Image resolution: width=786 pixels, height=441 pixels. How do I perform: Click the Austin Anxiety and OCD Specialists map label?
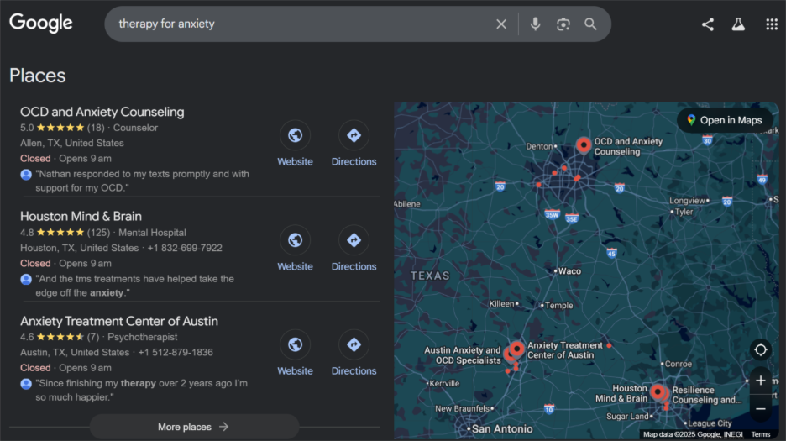click(462, 355)
